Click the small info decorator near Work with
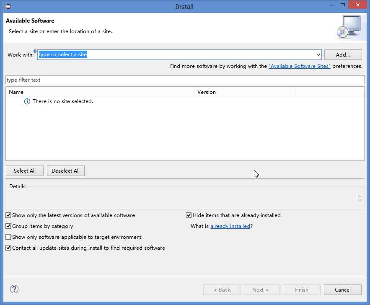This screenshot has width=370, height=305. tap(35, 51)
